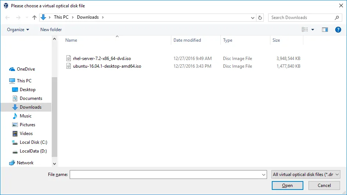Go up one folder level

click(34, 18)
